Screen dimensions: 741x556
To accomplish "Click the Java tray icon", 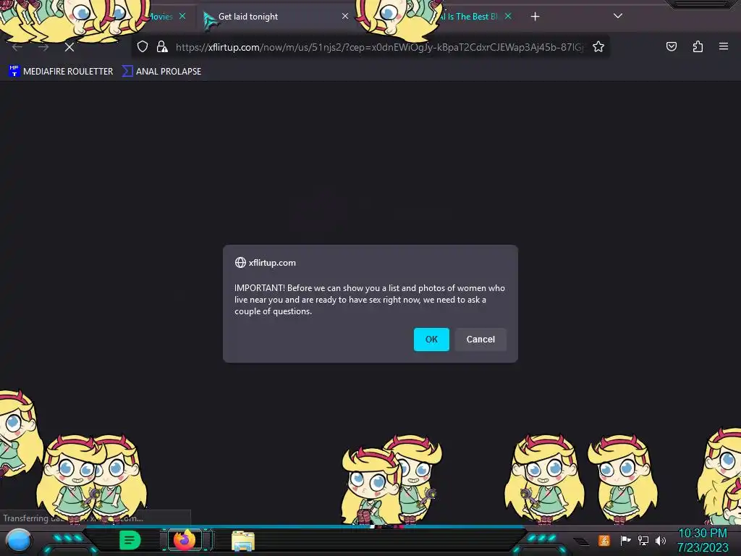I will [x=604, y=540].
